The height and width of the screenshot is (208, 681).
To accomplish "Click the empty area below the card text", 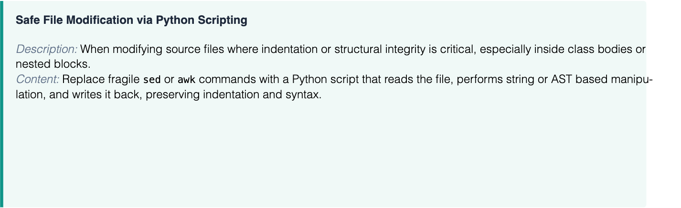I will pos(325,153).
